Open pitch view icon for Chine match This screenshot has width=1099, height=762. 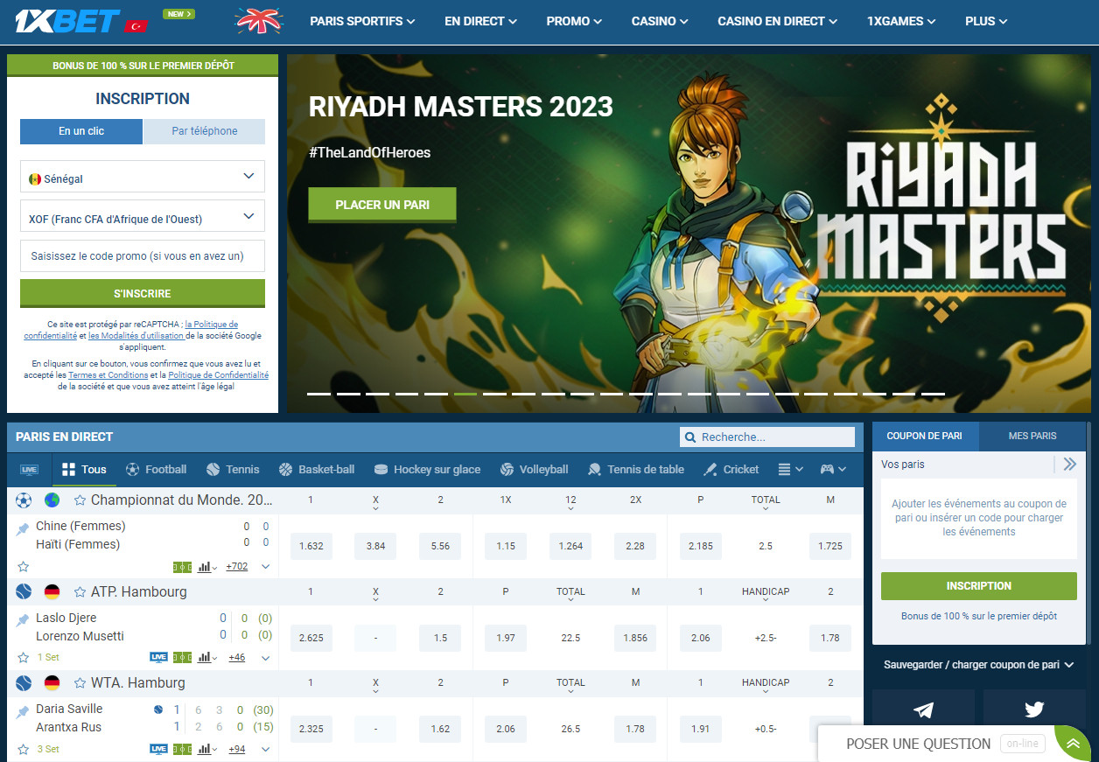click(182, 567)
